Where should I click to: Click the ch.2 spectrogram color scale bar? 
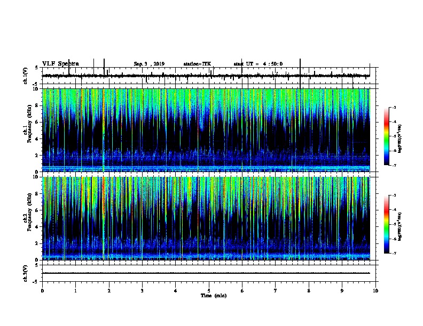click(x=387, y=224)
